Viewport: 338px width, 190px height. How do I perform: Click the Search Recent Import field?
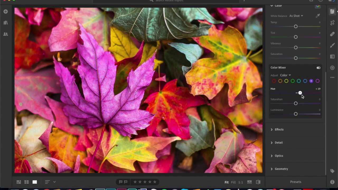[166, 1]
